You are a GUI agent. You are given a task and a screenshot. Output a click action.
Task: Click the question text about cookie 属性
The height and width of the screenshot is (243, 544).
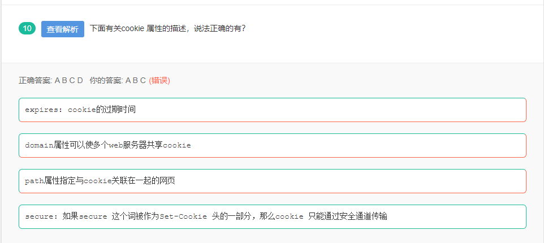tap(167, 28)
